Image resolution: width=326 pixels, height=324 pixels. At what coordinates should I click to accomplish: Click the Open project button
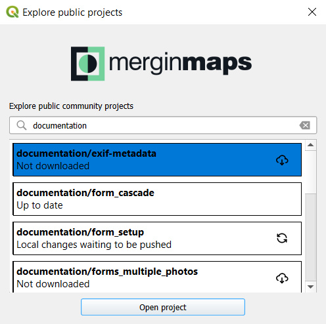(x=163, y=307)
